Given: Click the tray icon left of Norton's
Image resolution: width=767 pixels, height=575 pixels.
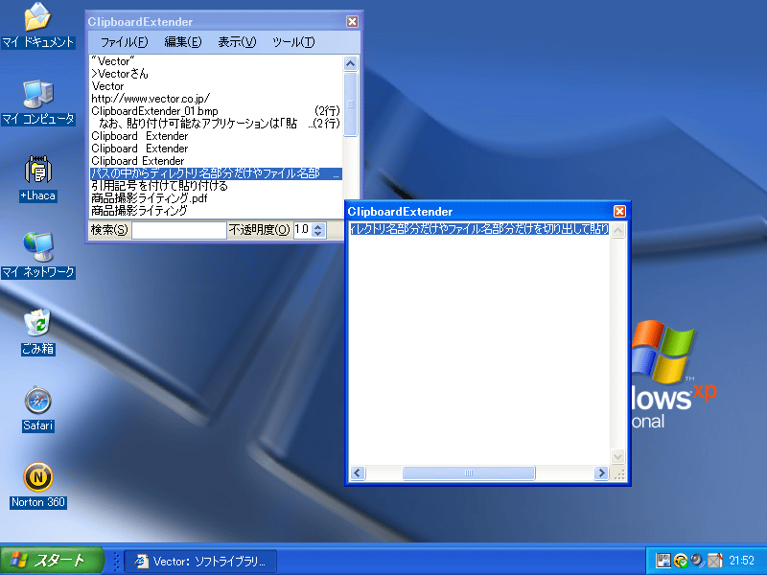Looking at the screenshot, I should tap(663, 561).
